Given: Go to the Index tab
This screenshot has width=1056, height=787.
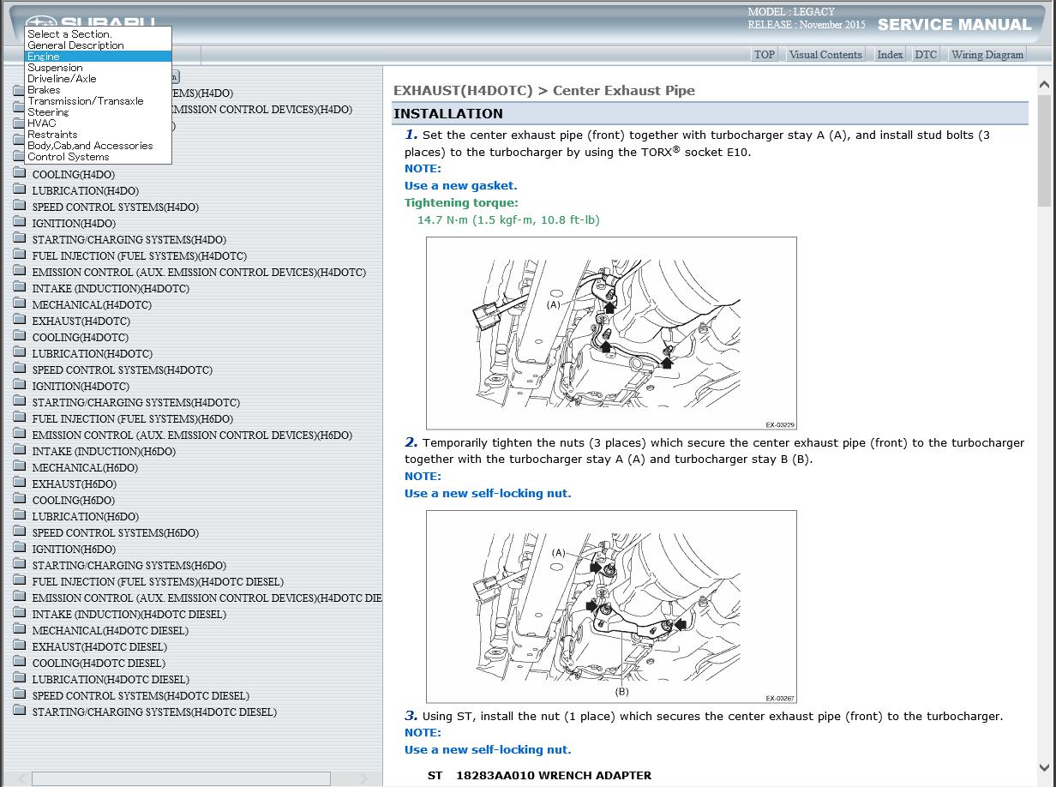Looking at the screenshot, I should 890,54.
